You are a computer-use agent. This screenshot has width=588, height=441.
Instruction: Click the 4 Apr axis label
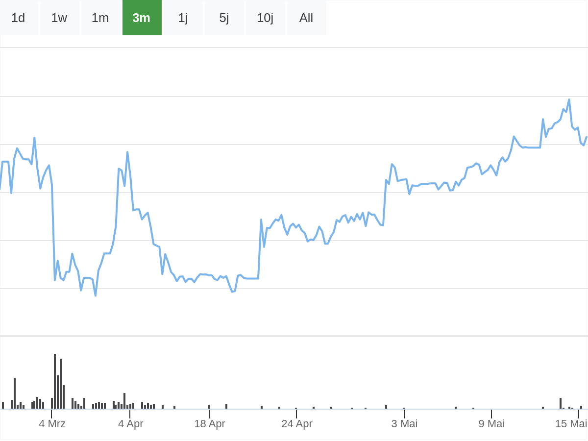[130, 423]
